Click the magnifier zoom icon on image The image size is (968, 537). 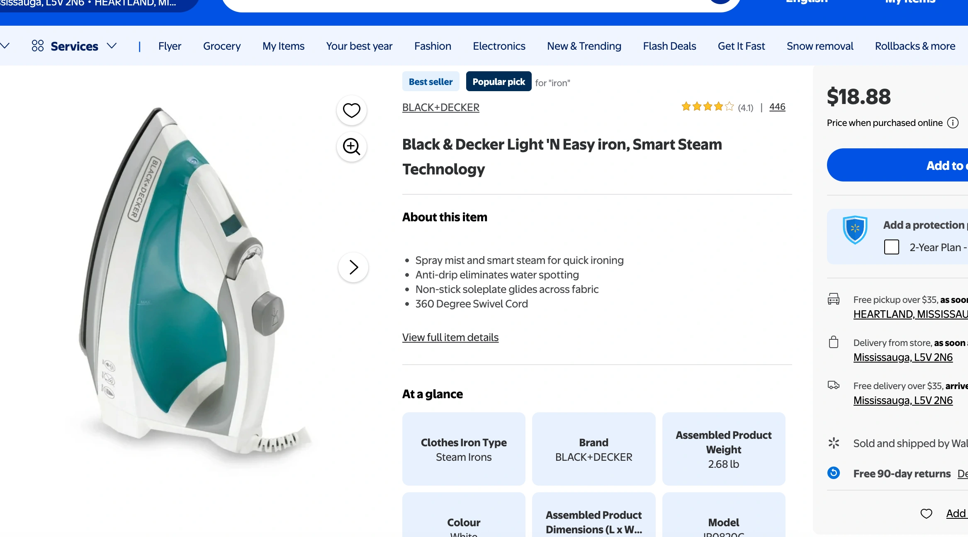pyautogui.click(x=351, y=146)
